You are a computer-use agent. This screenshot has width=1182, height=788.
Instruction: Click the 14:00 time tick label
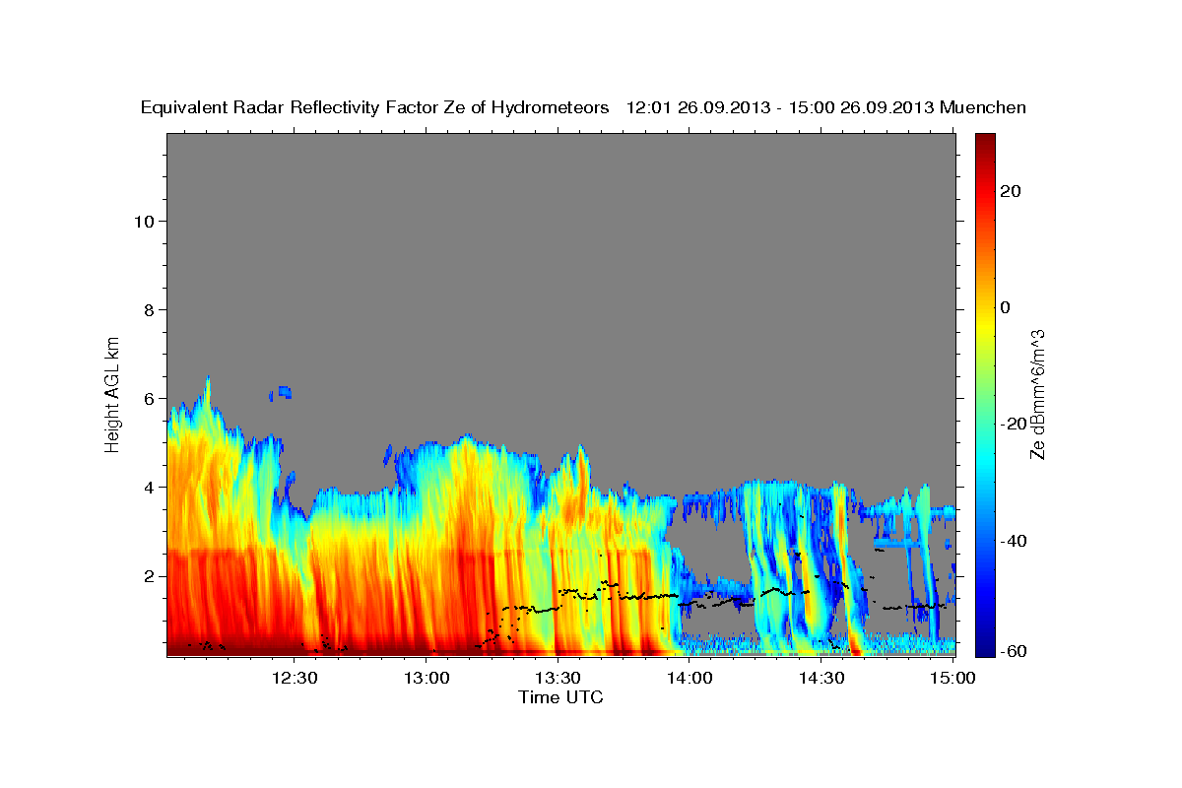689,678
